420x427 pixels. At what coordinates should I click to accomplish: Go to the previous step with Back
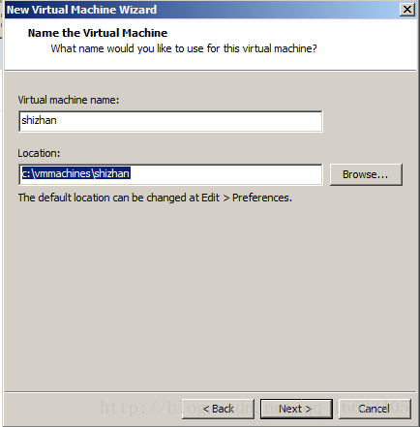pyautogui.click(x=218, y=409)
